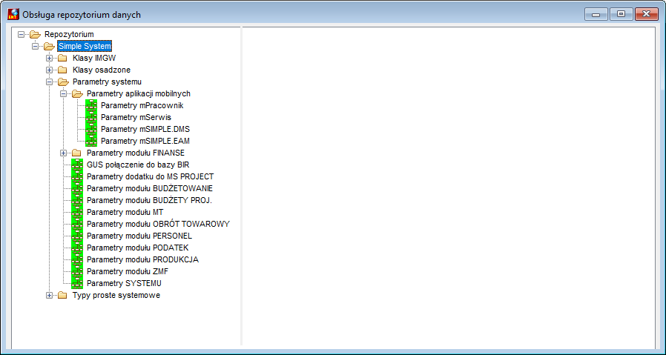
Task: Open Parametry modułu BUDŻETY PROJ. entry
Action: tap(149, 200)
